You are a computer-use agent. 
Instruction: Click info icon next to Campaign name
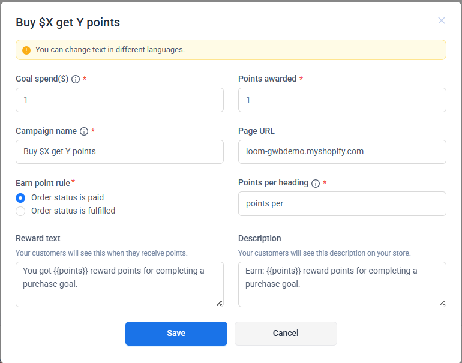(84, 131)
